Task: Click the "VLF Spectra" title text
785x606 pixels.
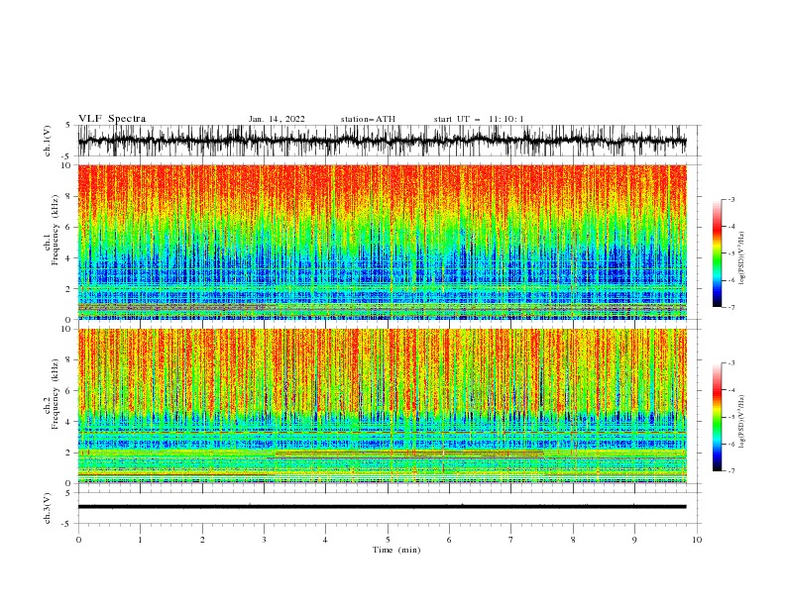Action: tap(112, 119)
